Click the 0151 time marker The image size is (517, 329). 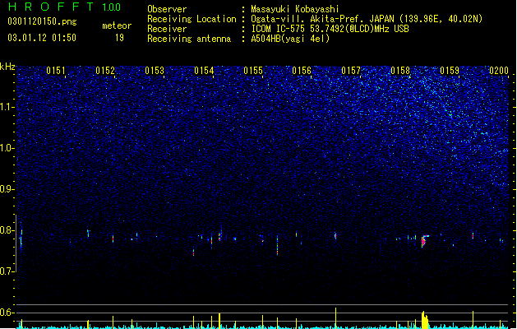[56, 71]
